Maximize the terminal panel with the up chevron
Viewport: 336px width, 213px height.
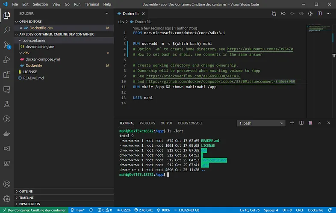point(319,123)
